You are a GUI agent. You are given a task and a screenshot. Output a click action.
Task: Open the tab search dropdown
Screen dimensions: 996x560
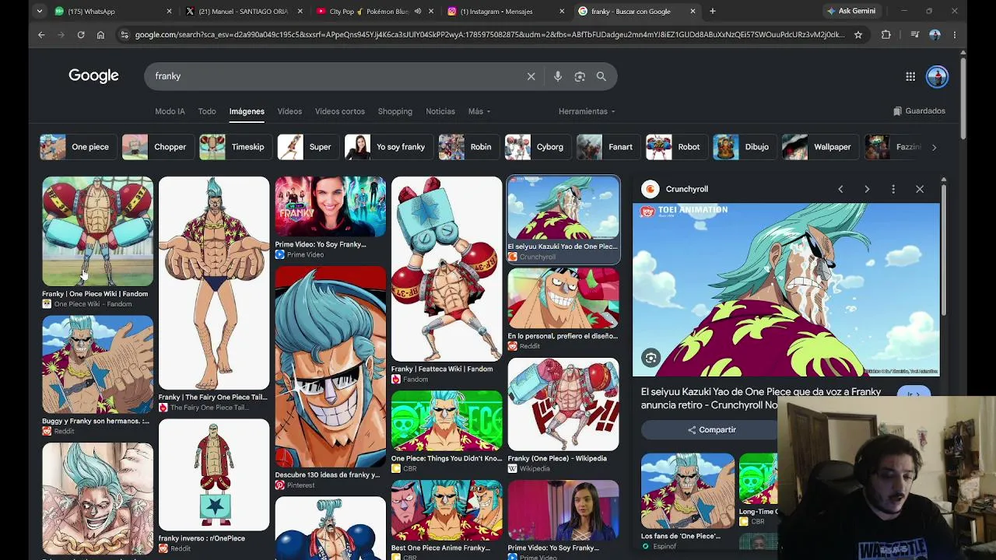pos(40,11)
